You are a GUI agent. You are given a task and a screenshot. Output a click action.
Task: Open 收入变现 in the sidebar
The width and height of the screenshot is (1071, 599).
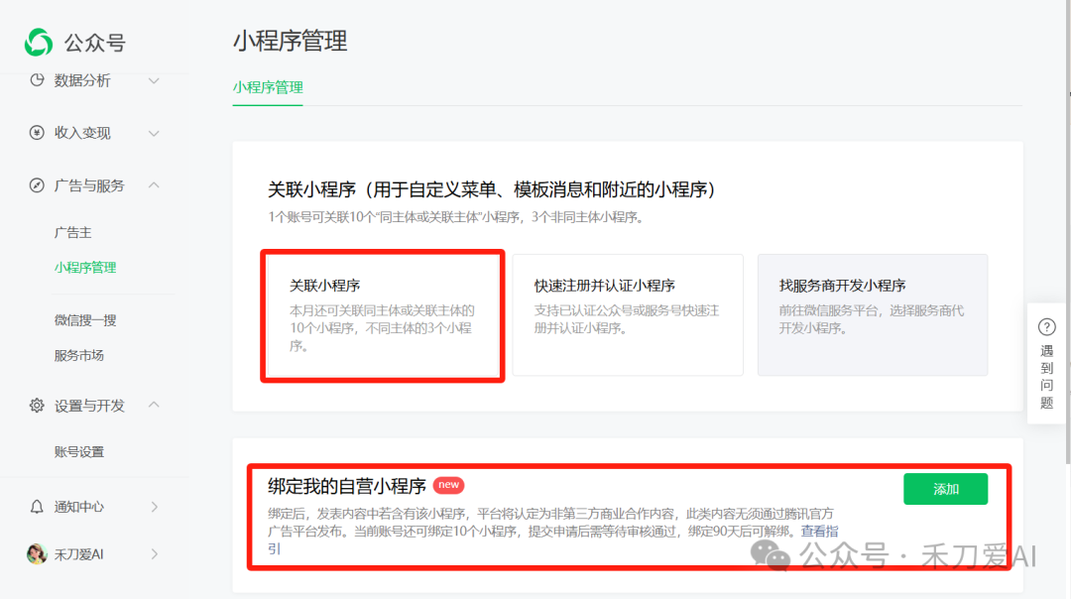pos(82,133)
